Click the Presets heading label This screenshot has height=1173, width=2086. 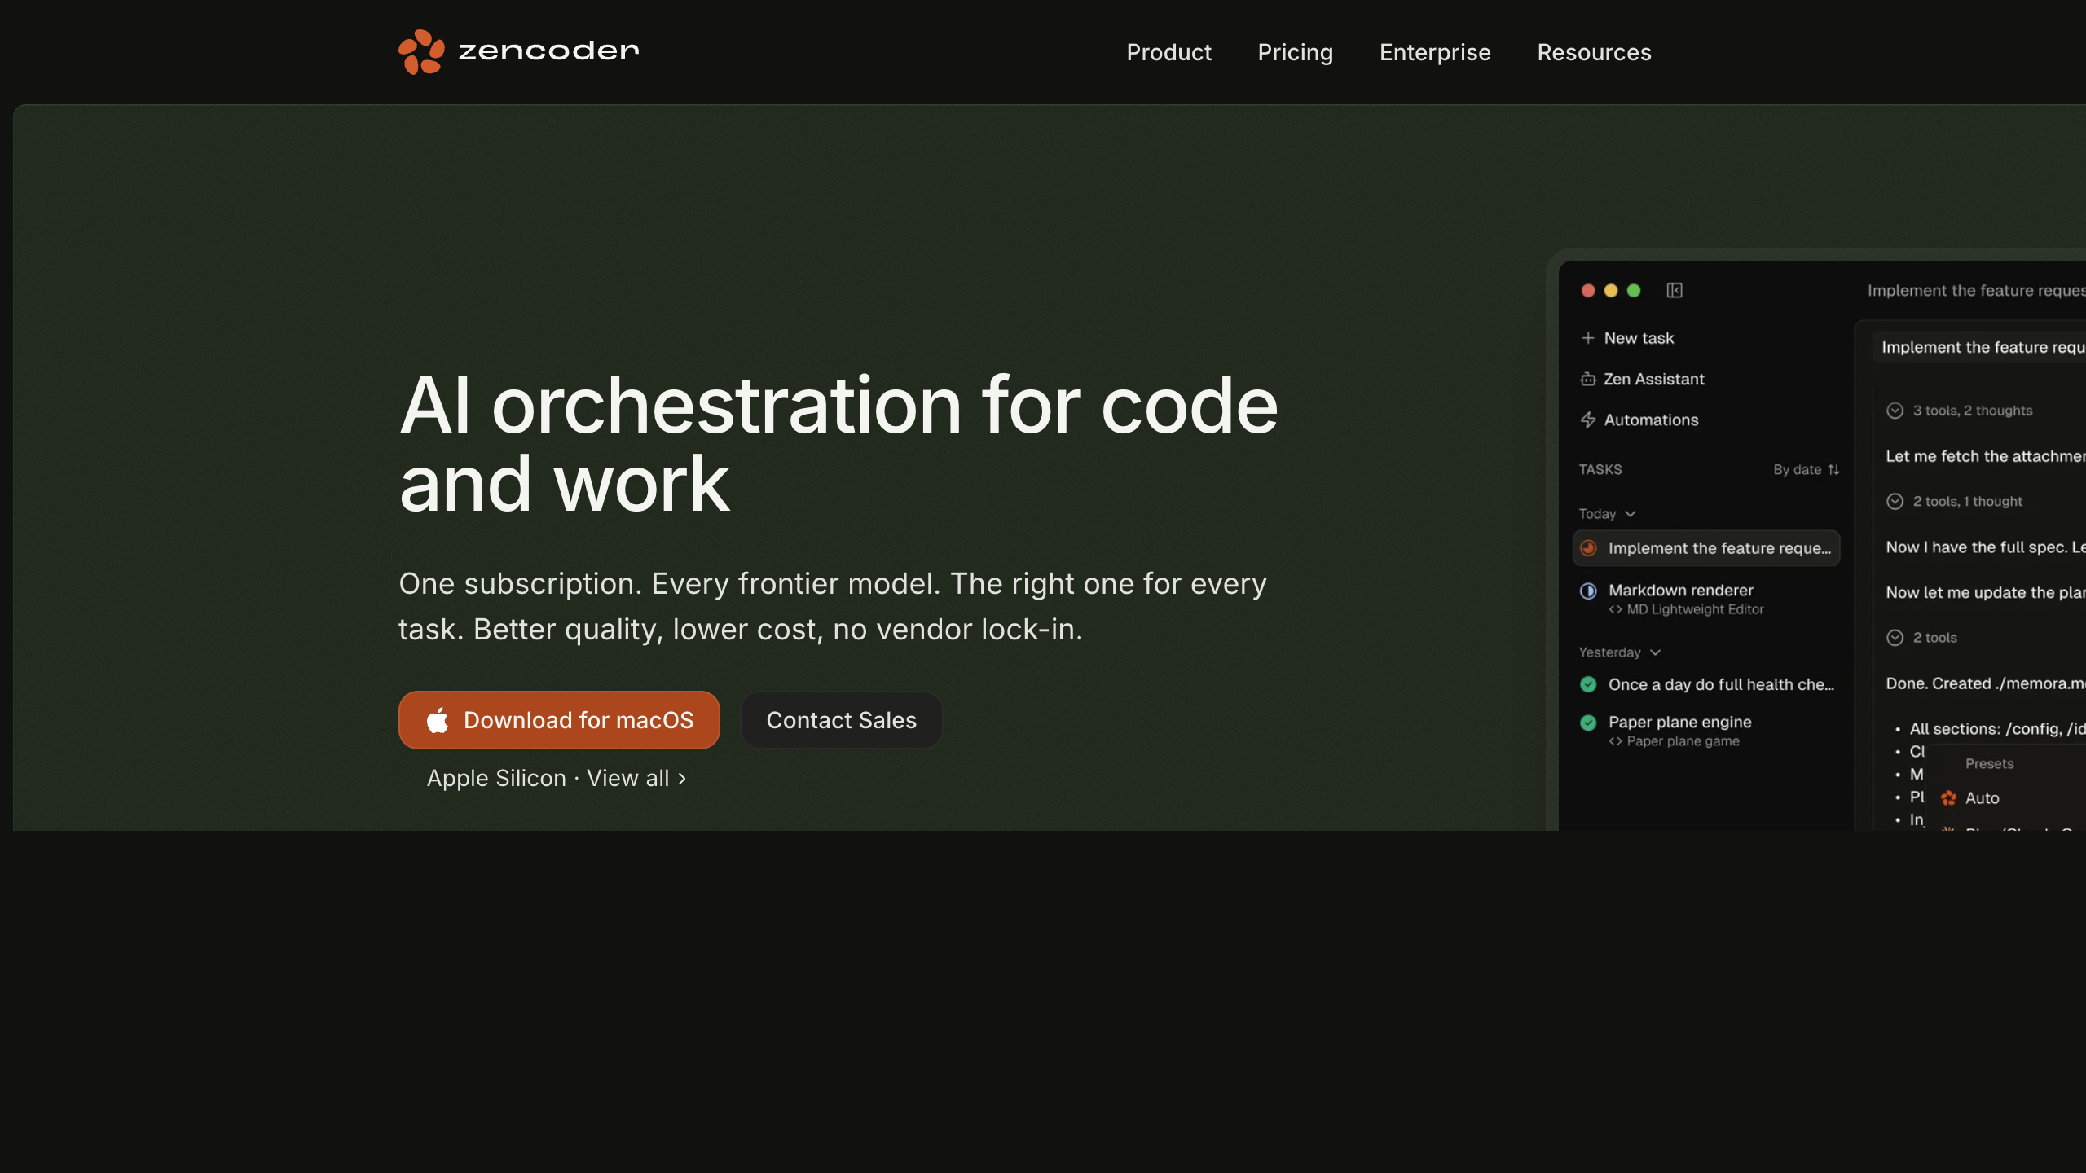pos(1989,764)
